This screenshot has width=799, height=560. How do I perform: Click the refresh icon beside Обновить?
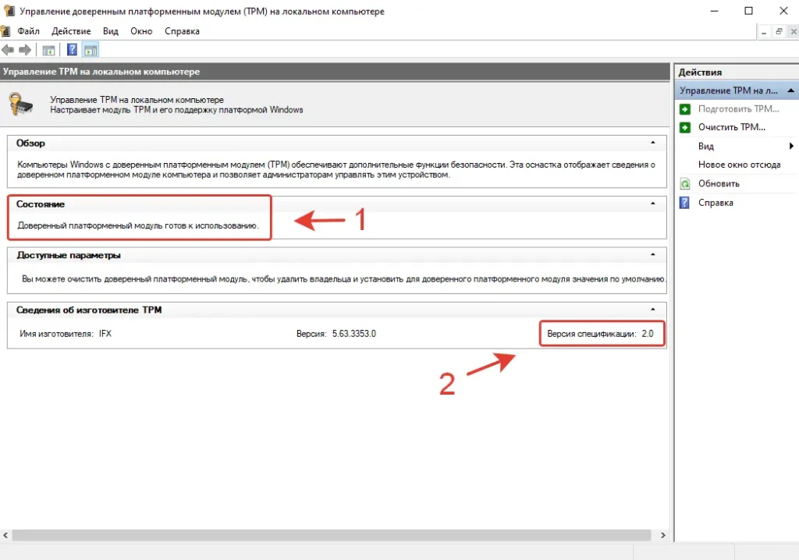(x=685, y=184)
